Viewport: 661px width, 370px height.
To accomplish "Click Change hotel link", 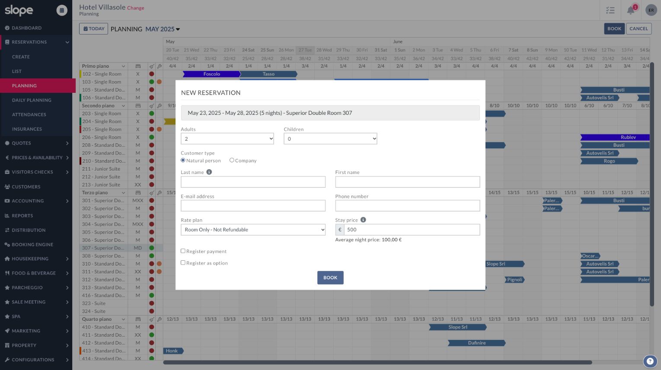I will [x=136, y=8].
